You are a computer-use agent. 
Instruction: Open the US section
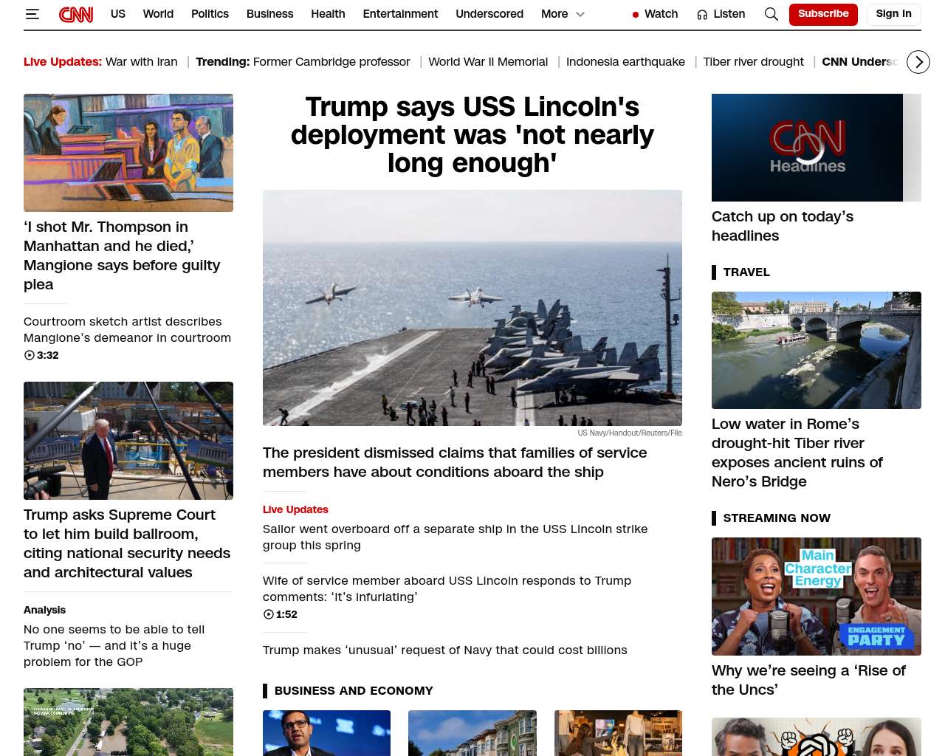118,14
